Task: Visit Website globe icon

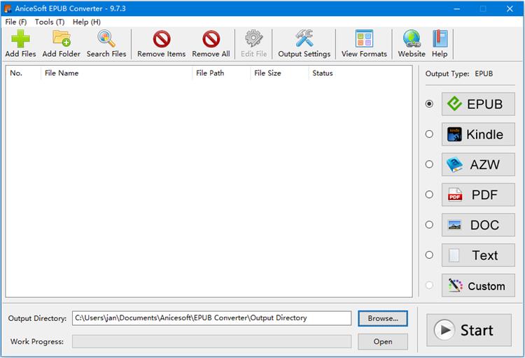Action: point(412,38)
